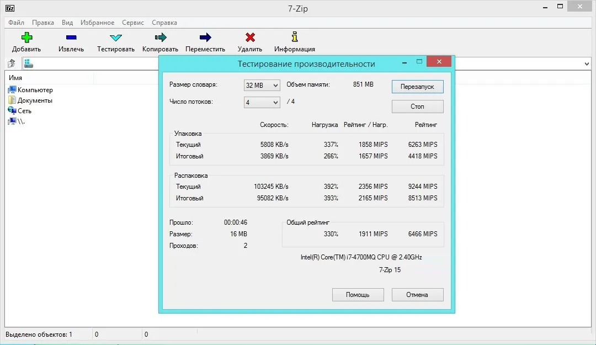The width and height of the screenshot is (596, 345).
Task: Click the Документы row text
Action: pos(35,100)
